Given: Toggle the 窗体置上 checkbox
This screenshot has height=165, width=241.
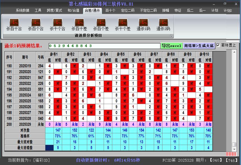Looking at the screenshot, I should [x=218, y=45].
